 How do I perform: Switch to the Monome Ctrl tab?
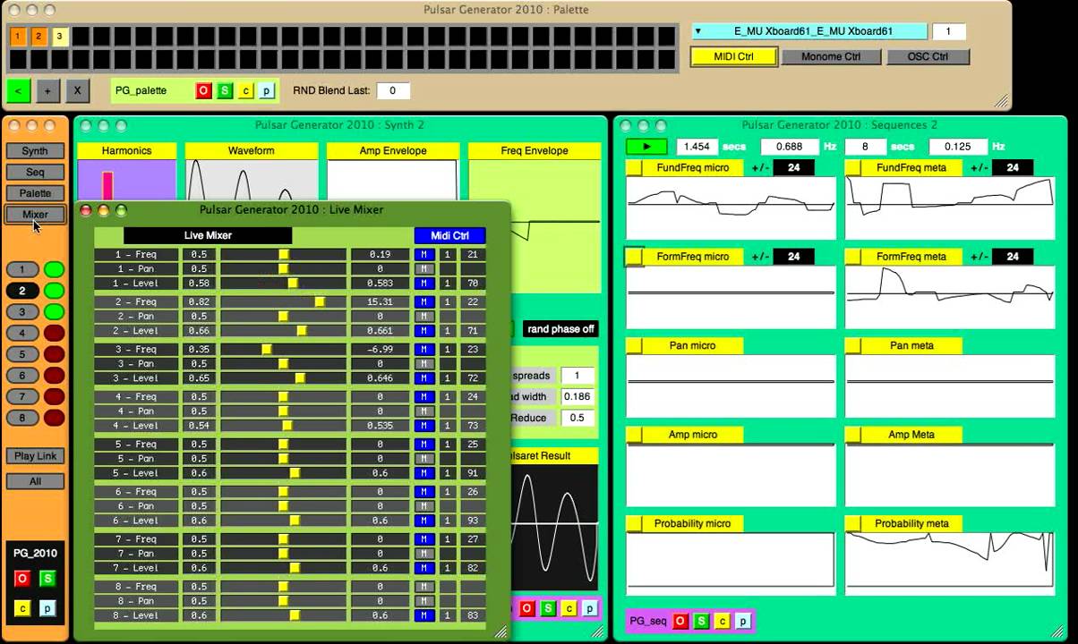(x=830, y=56)
